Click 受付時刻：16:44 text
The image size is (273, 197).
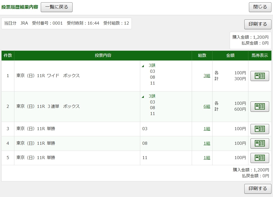pos(83,23)
